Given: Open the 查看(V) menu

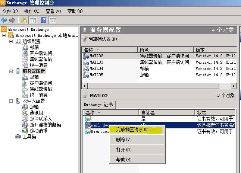Looking at the screenshot, I should click(x=53, y=11).
